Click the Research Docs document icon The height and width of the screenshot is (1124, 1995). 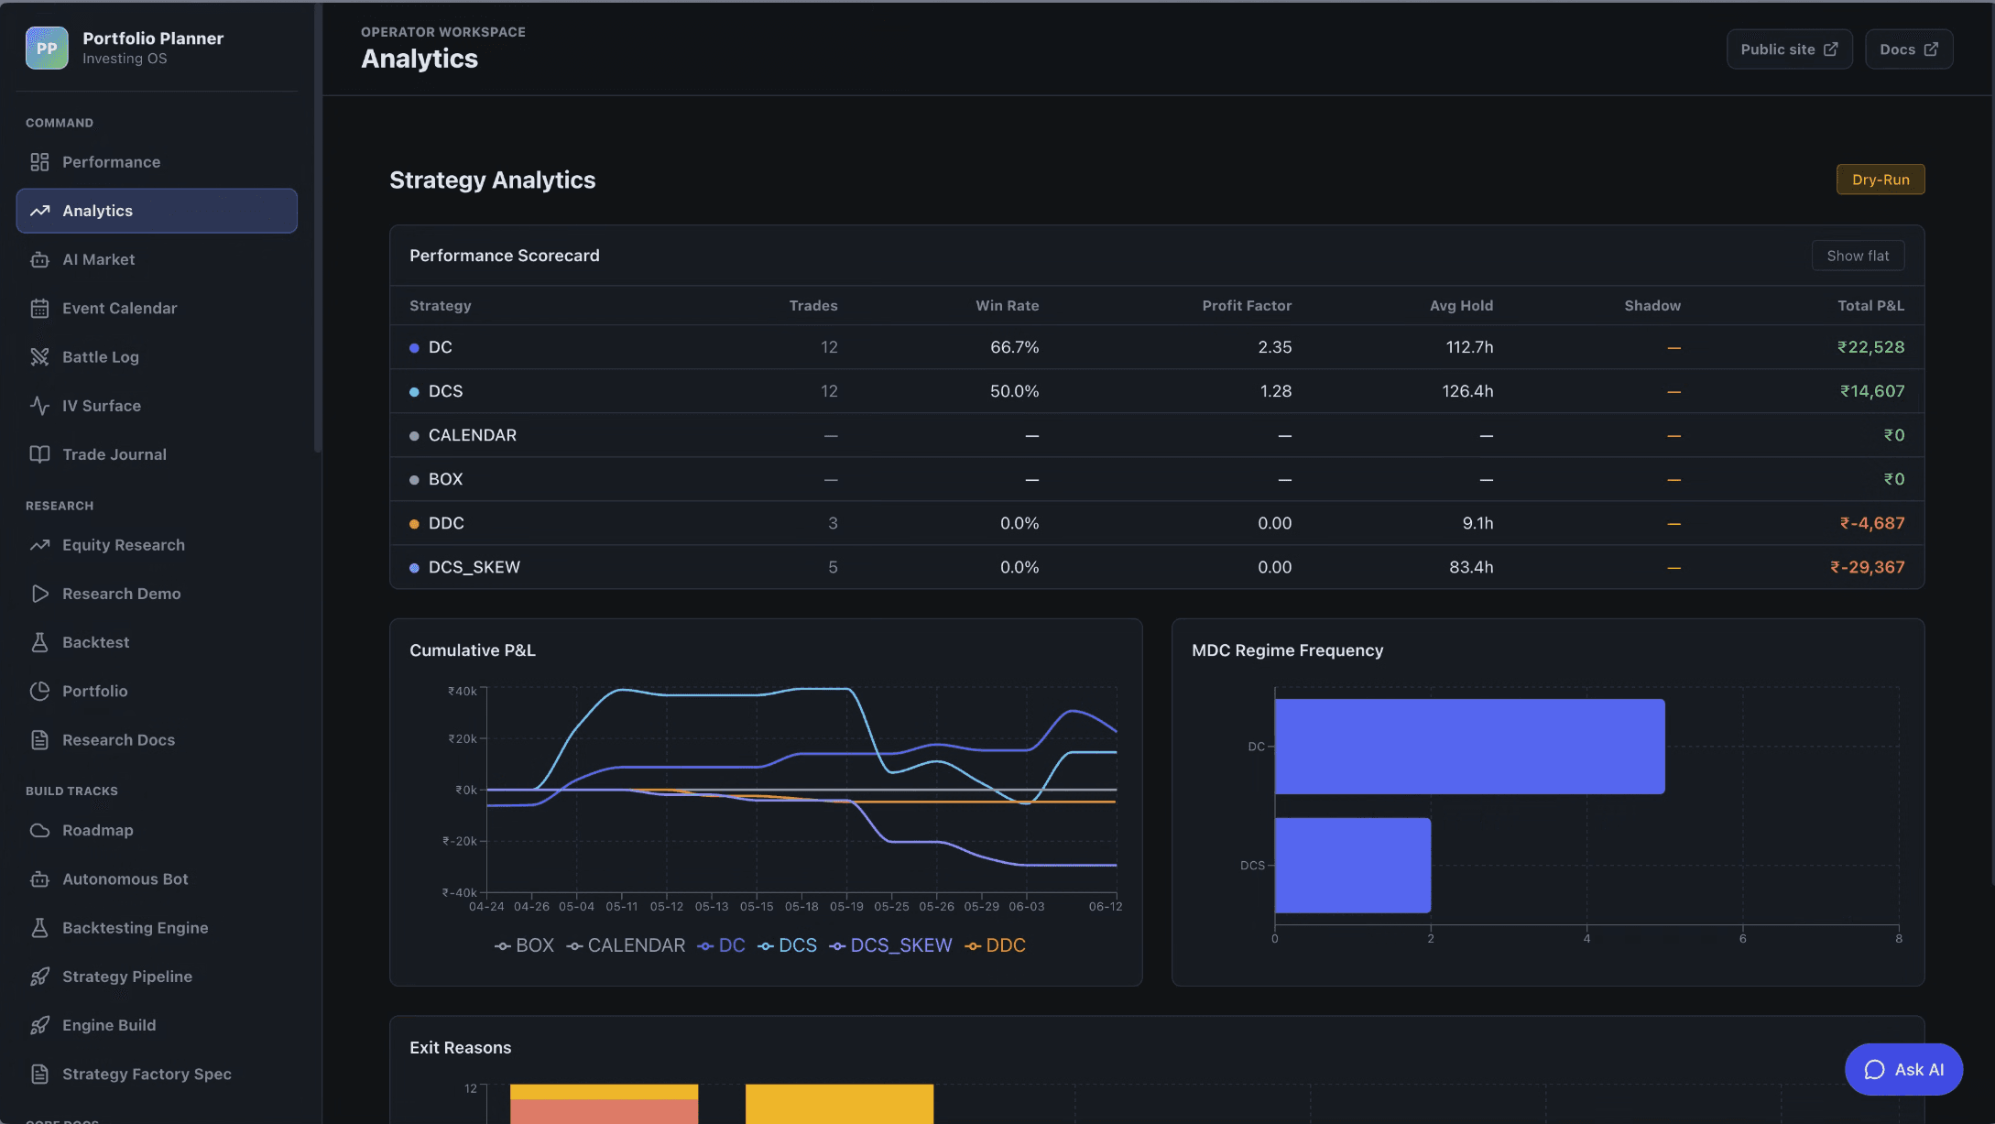(x=39, y=739)
